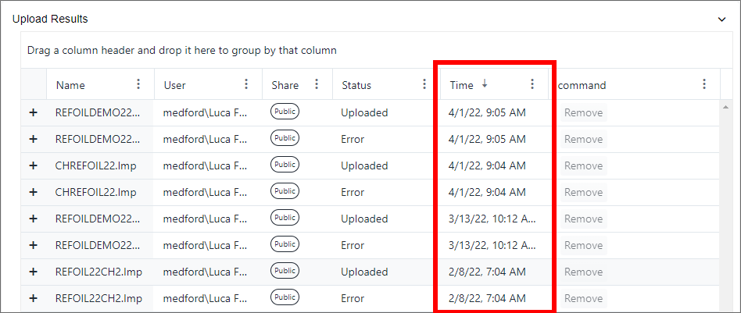Click the Public badge in the first row
This screenshot has width=741, height=313.
[x=285, y=112]
